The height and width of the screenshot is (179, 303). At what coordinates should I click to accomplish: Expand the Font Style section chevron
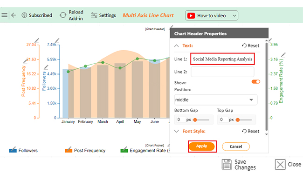[176, 132]
